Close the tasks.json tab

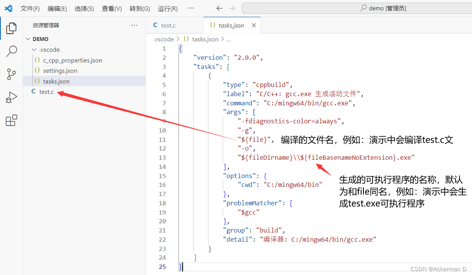pos(253,25)
